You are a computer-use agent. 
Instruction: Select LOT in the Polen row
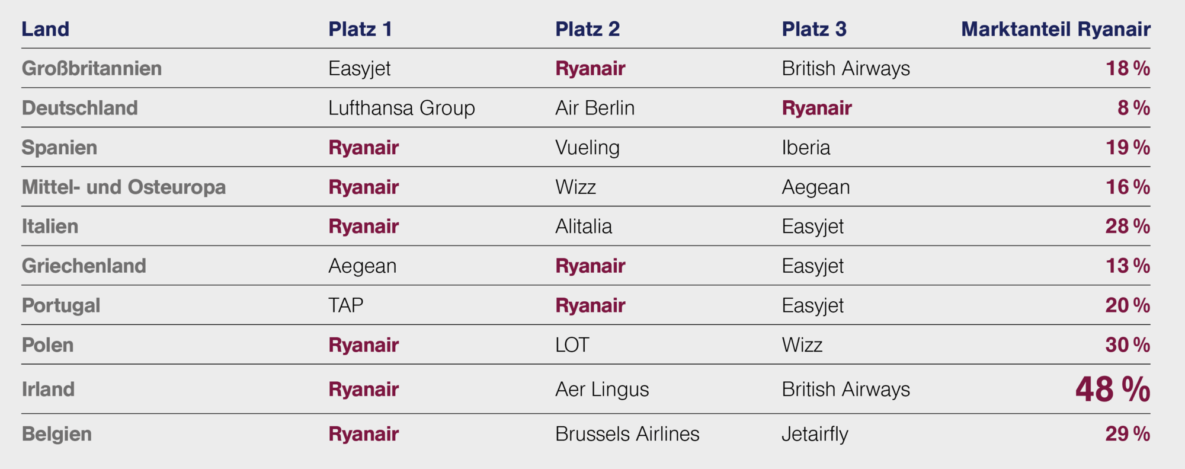click(x=572, y=345)
